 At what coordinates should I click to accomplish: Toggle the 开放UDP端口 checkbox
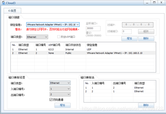[58, 37]
